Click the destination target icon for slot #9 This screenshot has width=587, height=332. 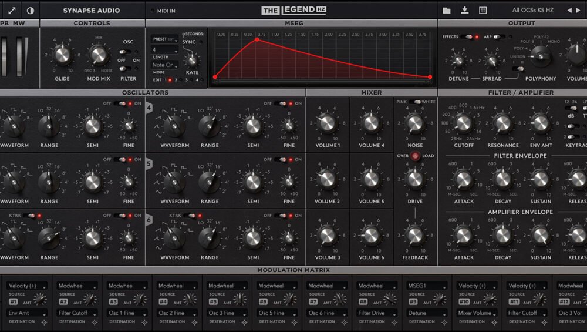444,322
